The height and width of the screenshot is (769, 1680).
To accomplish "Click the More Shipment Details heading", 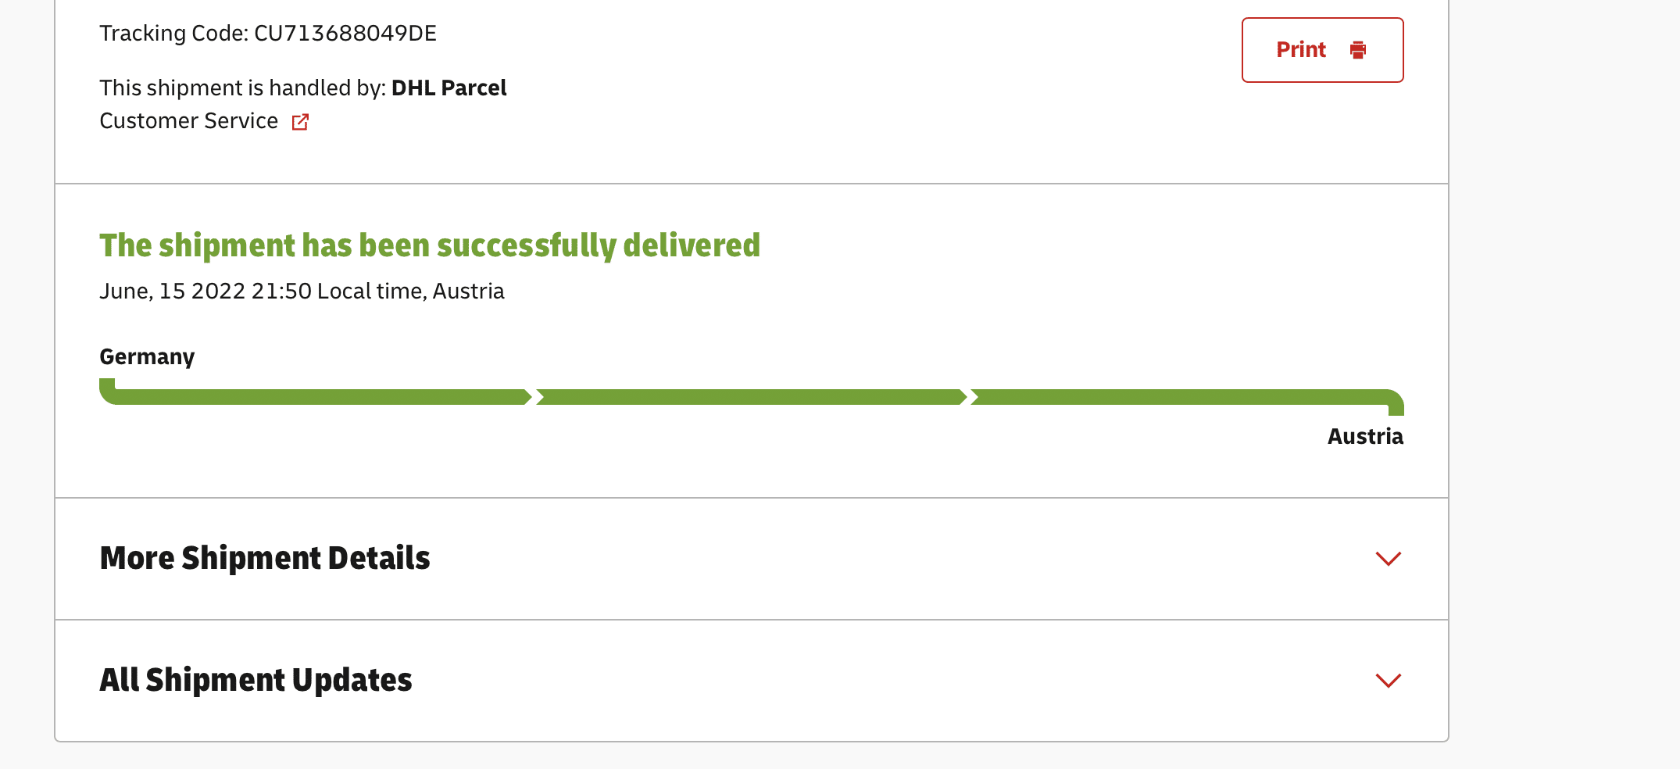I will (265, 558).
